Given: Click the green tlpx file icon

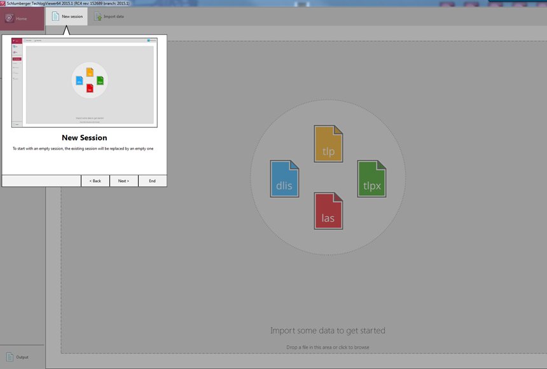Looking at the screenshot, I should pyautogui.click(x=371, y=179).
